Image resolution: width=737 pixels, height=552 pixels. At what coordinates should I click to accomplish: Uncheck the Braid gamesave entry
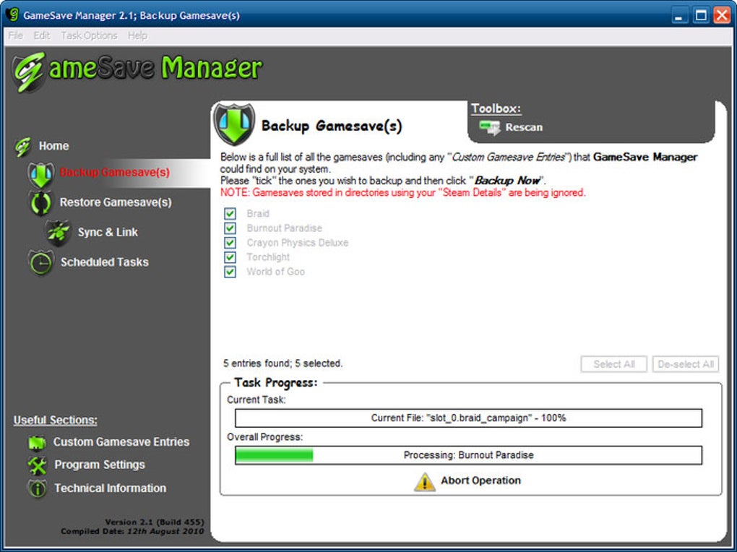[x=230, y=213]
